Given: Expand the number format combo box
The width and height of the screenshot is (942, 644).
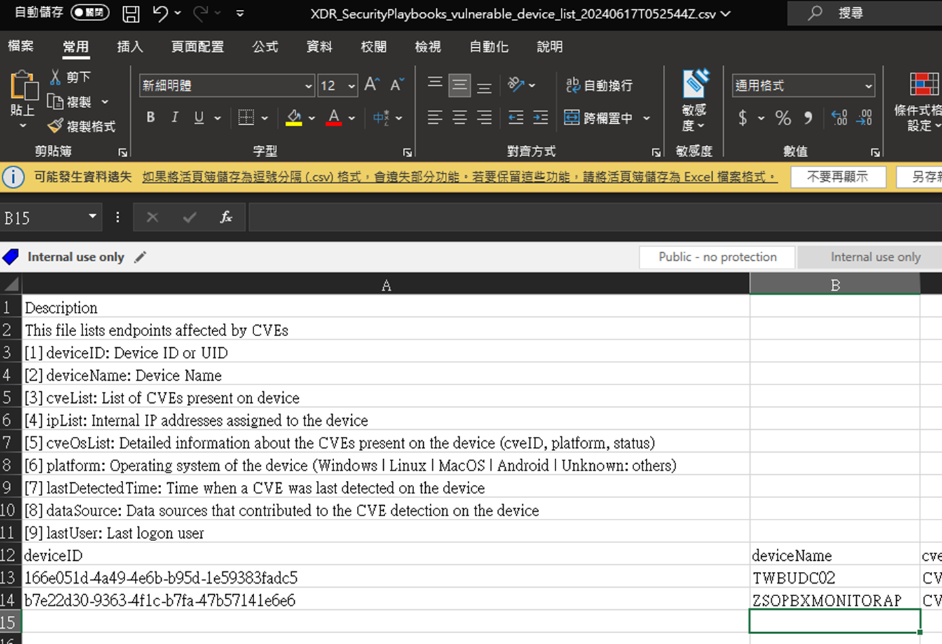Looking at the screenshot, I should point(869,86).
